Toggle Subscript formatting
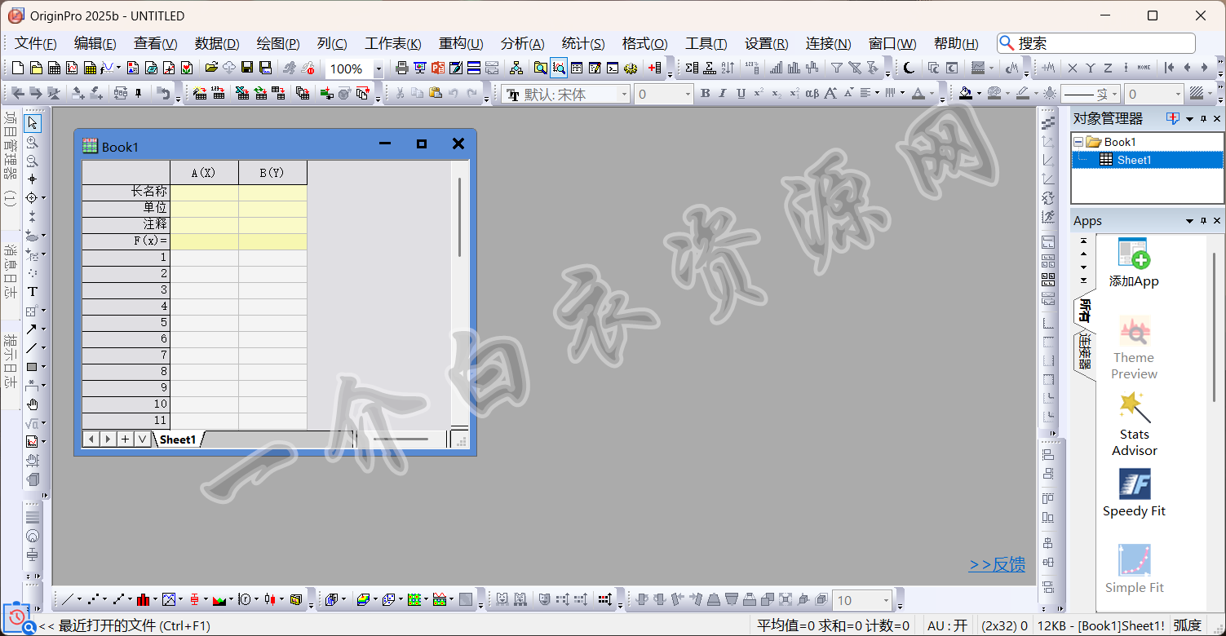The width and height of the screenshot is (1226, 636). pos(777,94)
